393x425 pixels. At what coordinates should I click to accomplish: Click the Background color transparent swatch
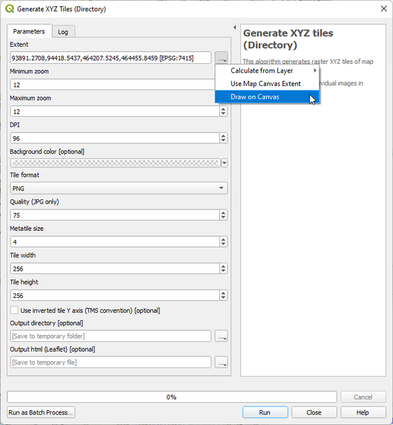tap(116, 163)
